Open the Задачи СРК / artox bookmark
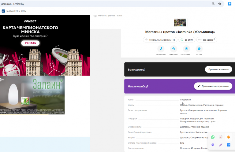The height and width of the screenshot is (152, 235). click(x=14, y=11)
